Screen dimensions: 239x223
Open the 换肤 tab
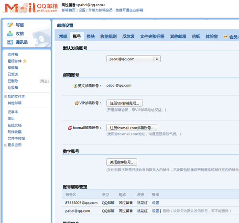click(x=91, y=36)
